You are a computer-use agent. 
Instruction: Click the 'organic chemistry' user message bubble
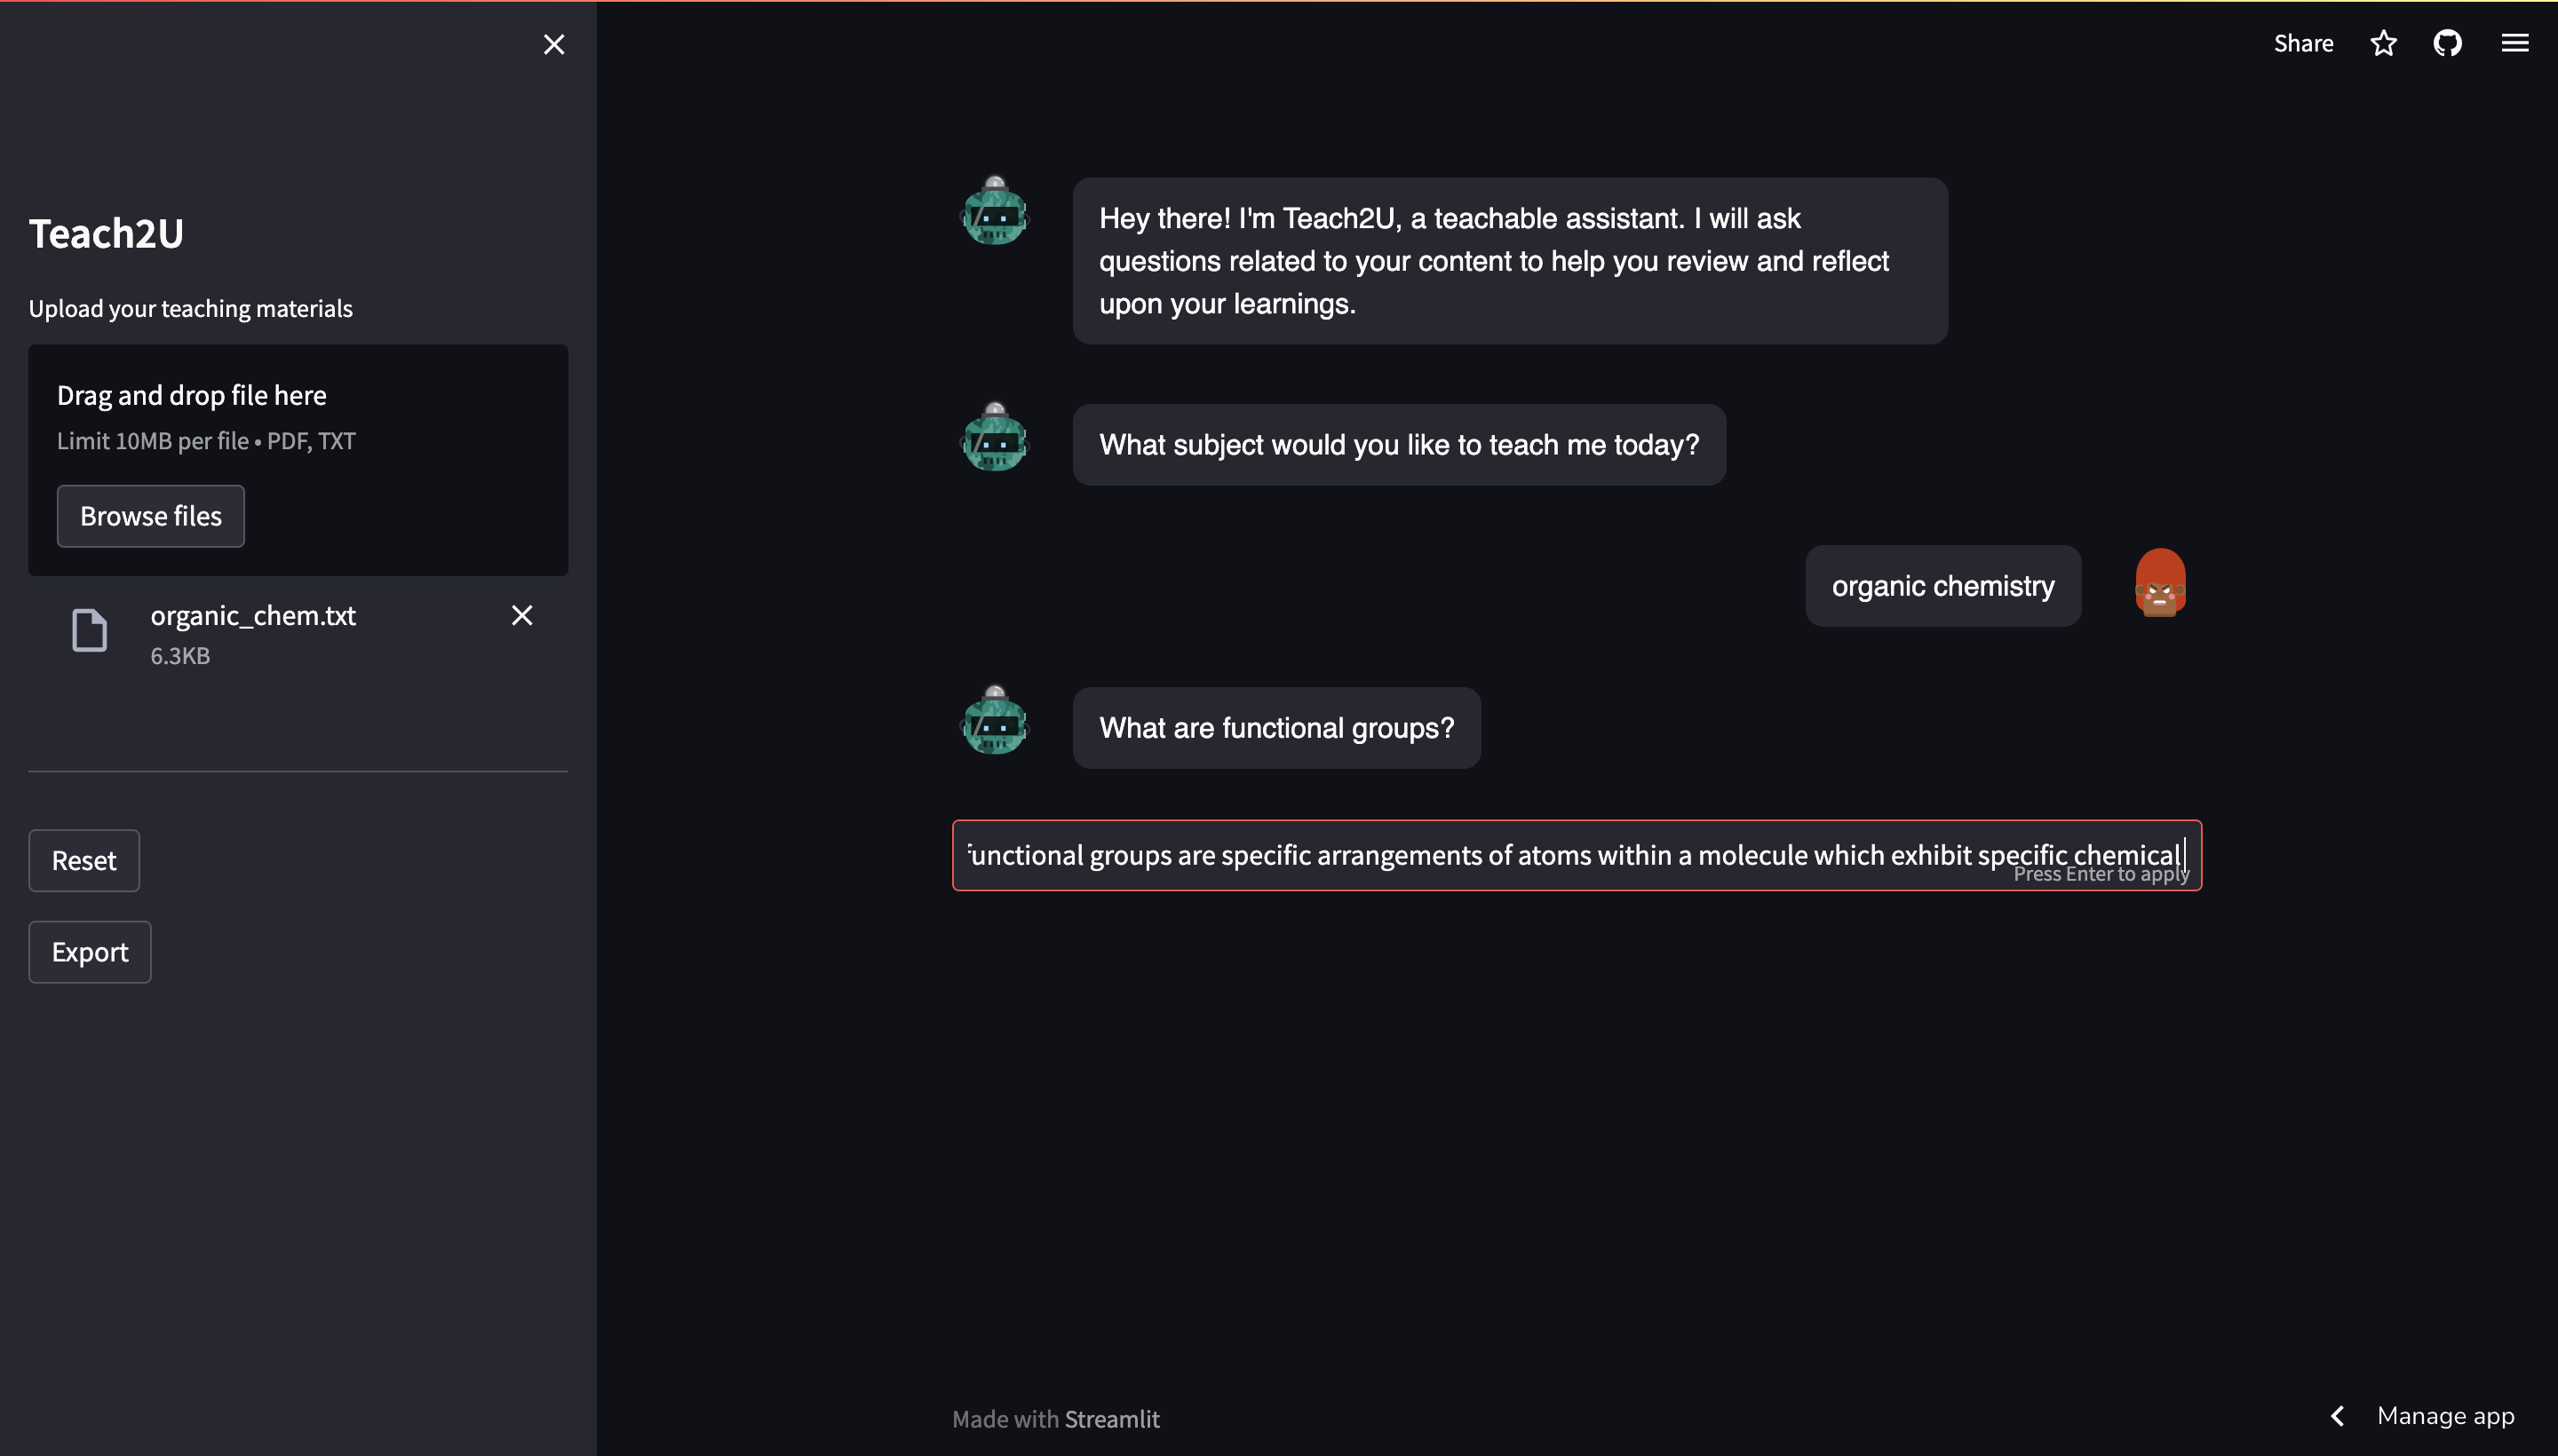[x=1942, y=586]
